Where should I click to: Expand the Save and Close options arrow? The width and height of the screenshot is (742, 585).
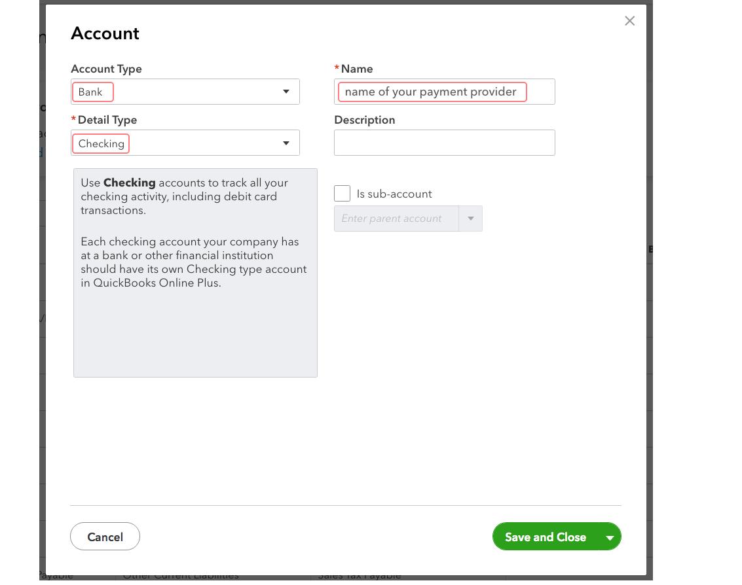pyautogui.click(x=610, y=537)
